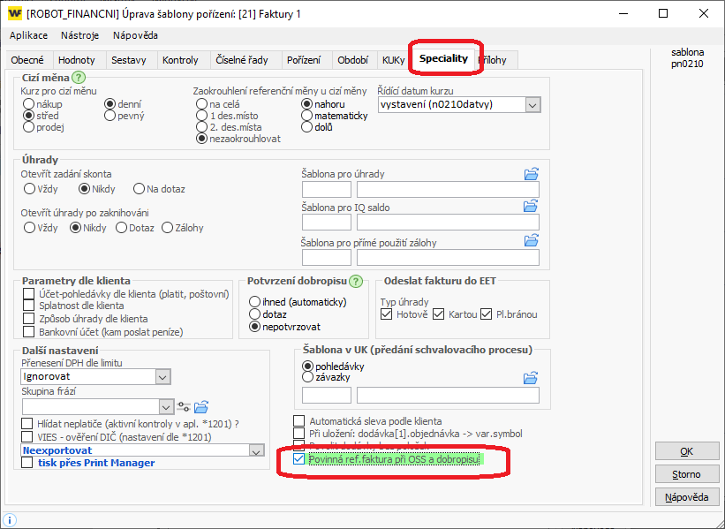725x529 pixels.
Task: Open folder icon in Šablona v UK section
Action: point(531,378)
